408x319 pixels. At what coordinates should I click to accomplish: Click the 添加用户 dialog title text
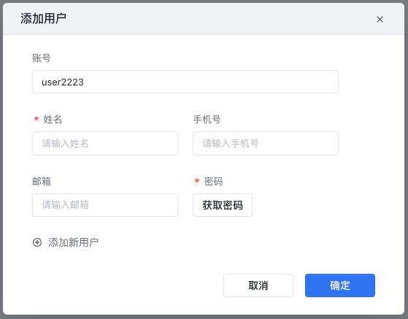pyautogui.click(x=43, y=19)
